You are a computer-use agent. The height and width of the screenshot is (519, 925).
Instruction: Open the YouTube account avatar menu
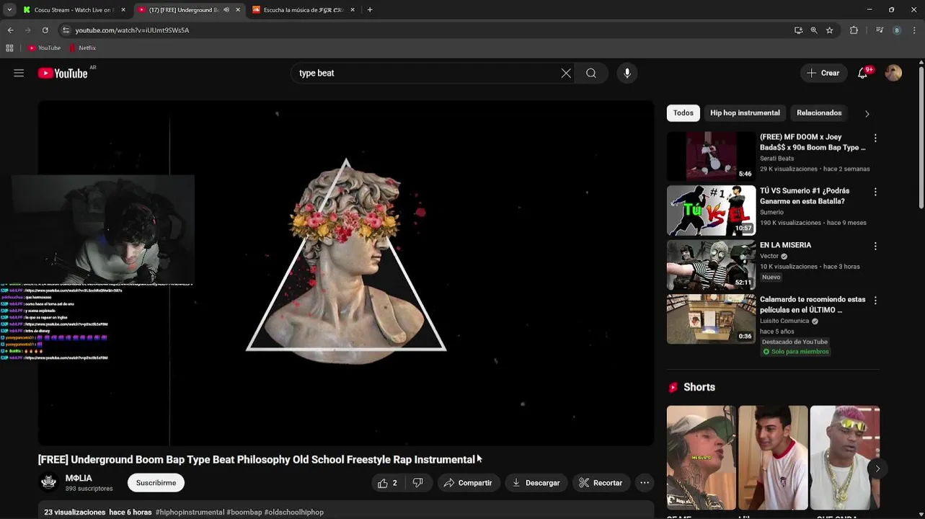click(x=893, y=73)
